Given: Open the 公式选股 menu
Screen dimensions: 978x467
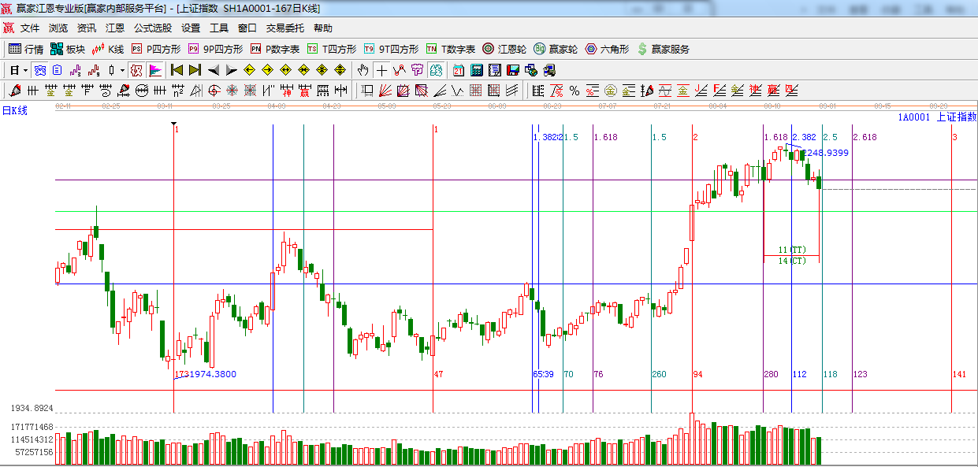Looking at the screenshot, I should pos(152,28).
